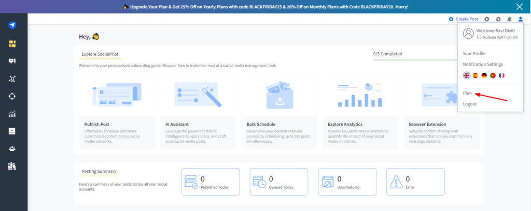Click the '0/5 Completed' label
The image size is (531, 211).
(388, 54)
